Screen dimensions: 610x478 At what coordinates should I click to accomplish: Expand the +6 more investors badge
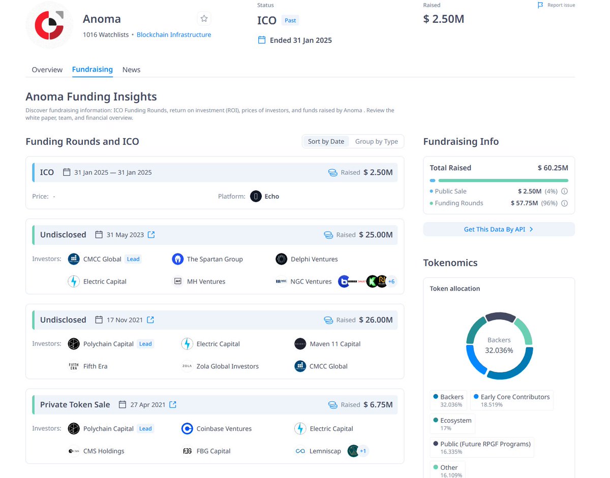391,281
